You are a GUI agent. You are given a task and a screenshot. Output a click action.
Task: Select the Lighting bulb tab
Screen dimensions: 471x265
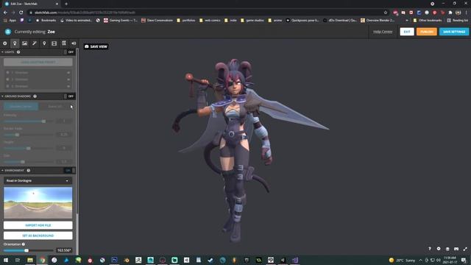[x=15, y=43]
